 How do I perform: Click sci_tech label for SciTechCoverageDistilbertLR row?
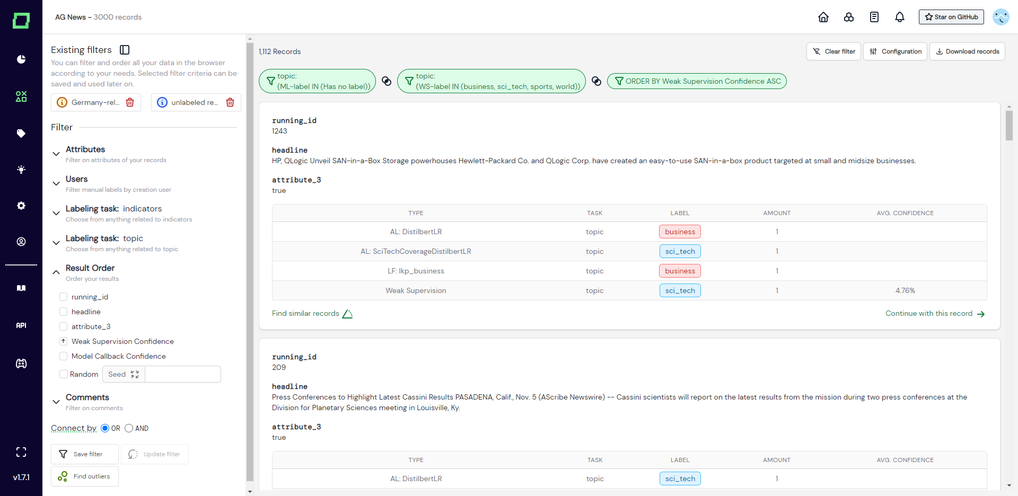(680, 251)
